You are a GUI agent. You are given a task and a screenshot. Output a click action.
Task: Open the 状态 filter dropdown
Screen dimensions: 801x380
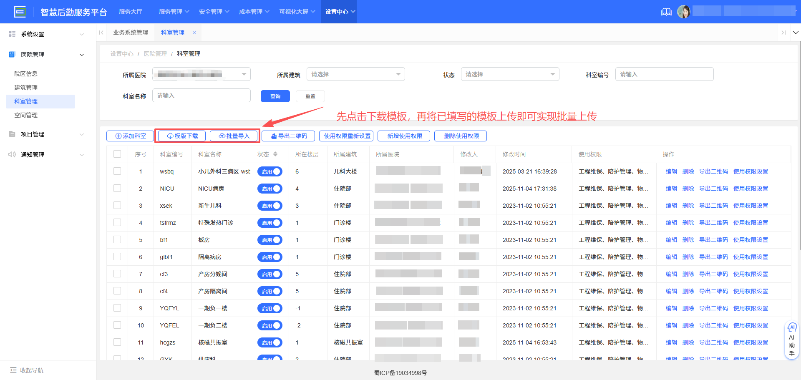[510, 74]
